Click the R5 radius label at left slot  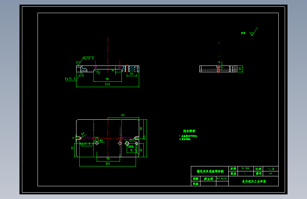pos(83,133)
